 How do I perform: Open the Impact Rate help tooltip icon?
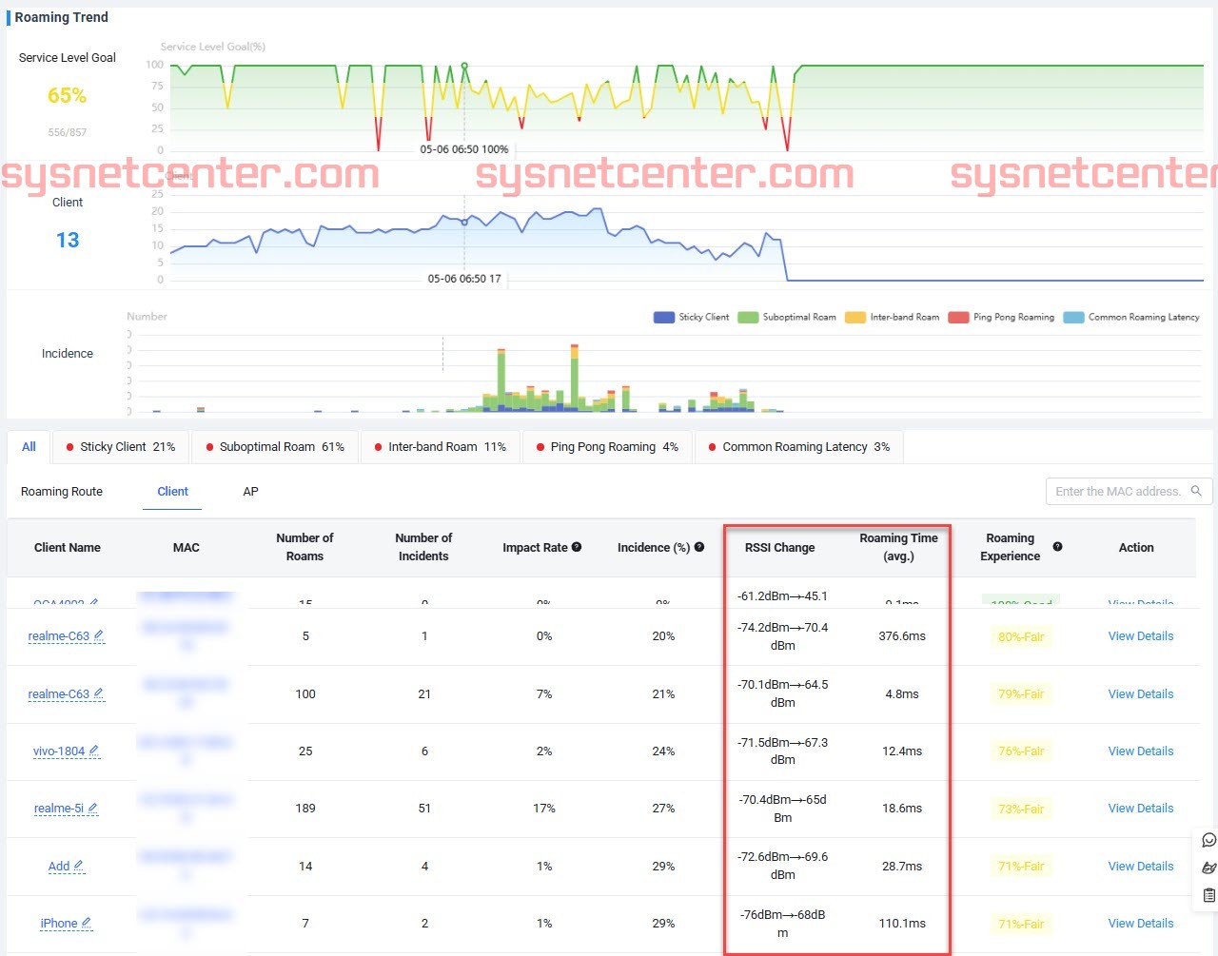click(x=577, y=547)
